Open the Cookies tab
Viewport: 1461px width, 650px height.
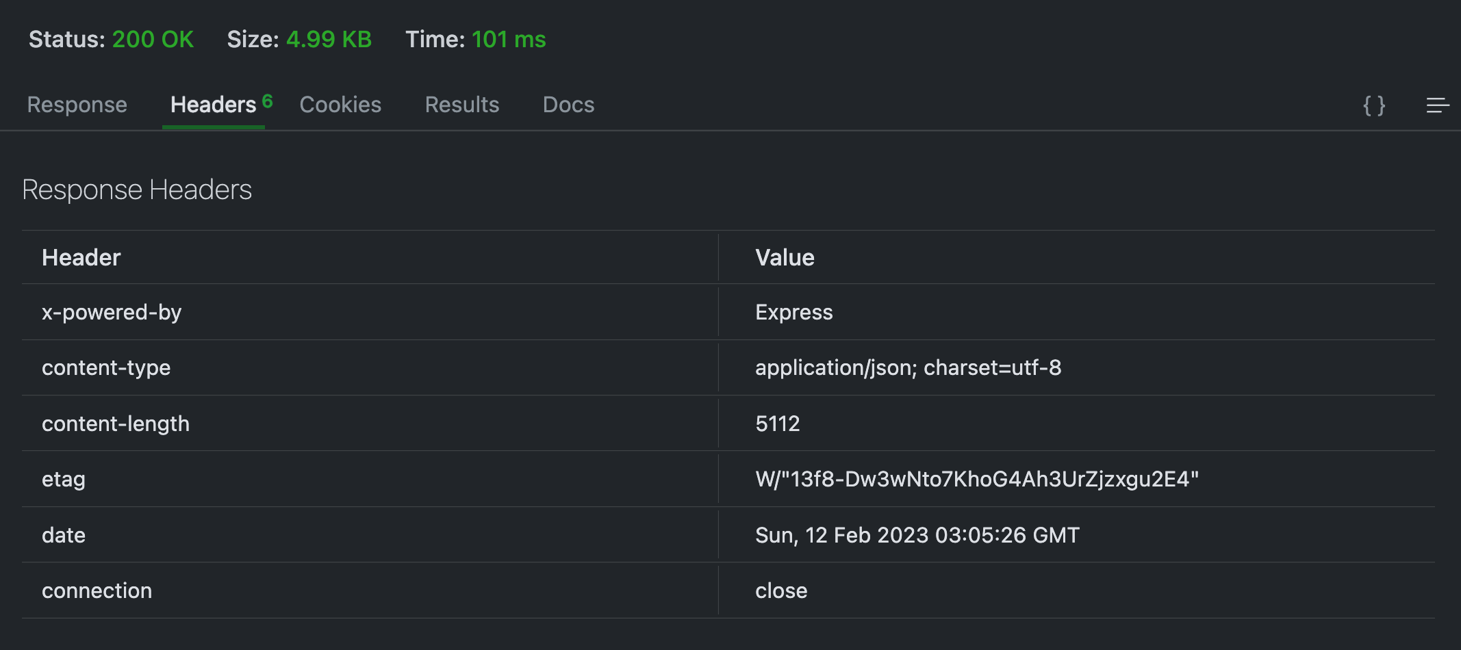340,105
